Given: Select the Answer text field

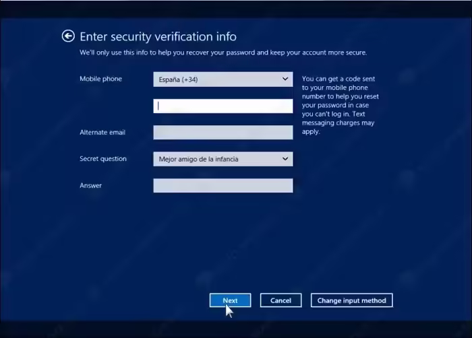Looking at the screenshot, I should 223,186.
